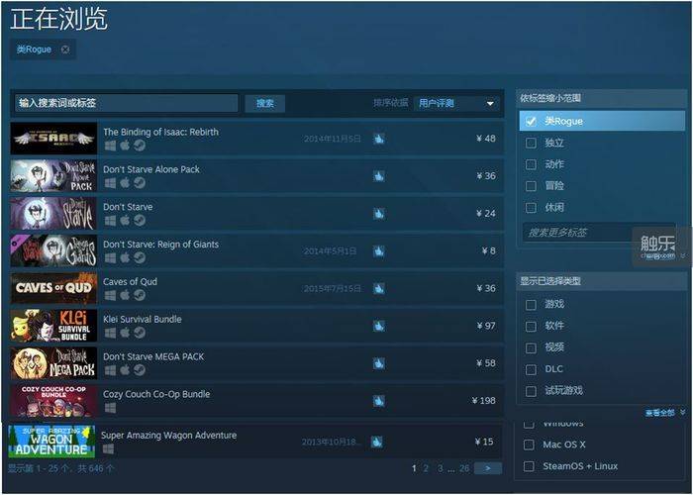The height and width of the screenshot is (495, 693).
Task: Click review thumbs-up icon for Reign of Giants
Action: point(379,251)
